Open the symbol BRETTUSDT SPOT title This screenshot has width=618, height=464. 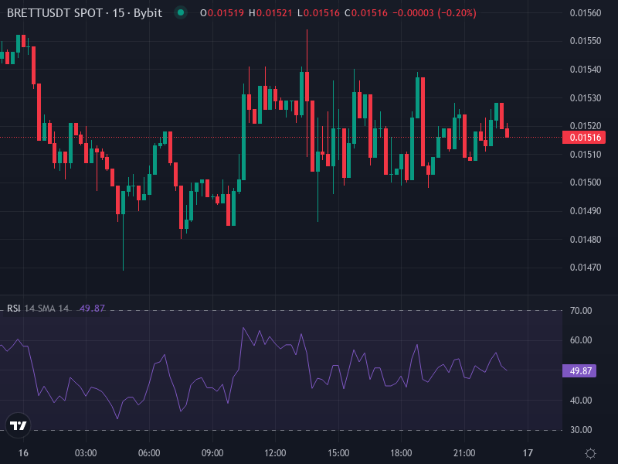54,13
